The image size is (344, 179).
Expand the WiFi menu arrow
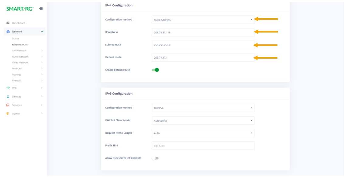pos(42,88)
